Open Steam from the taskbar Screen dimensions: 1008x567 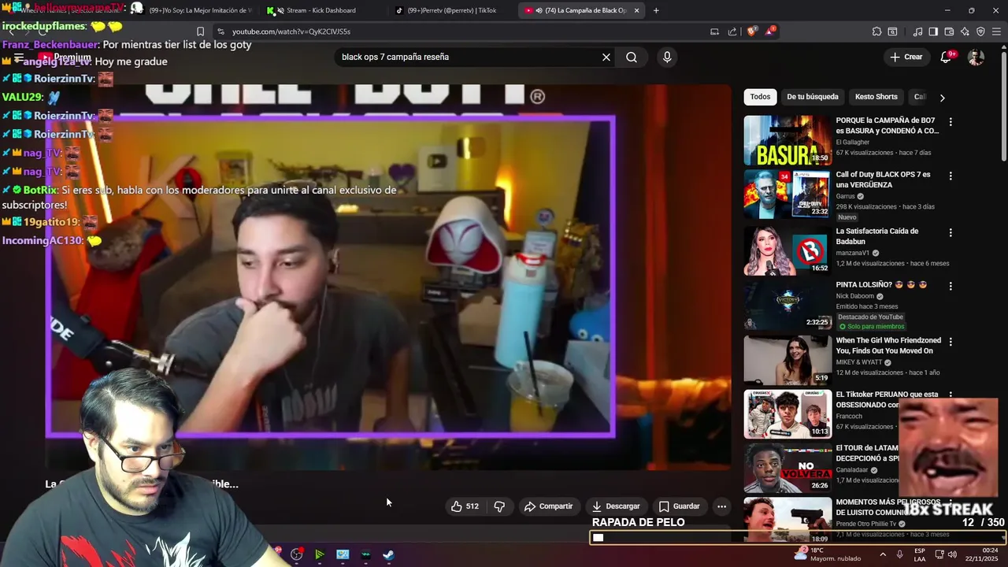pos(389,554)
